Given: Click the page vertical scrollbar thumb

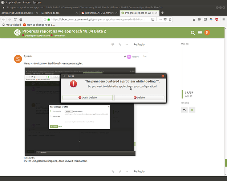Looking at the screenshot, I should coord(226,163).
